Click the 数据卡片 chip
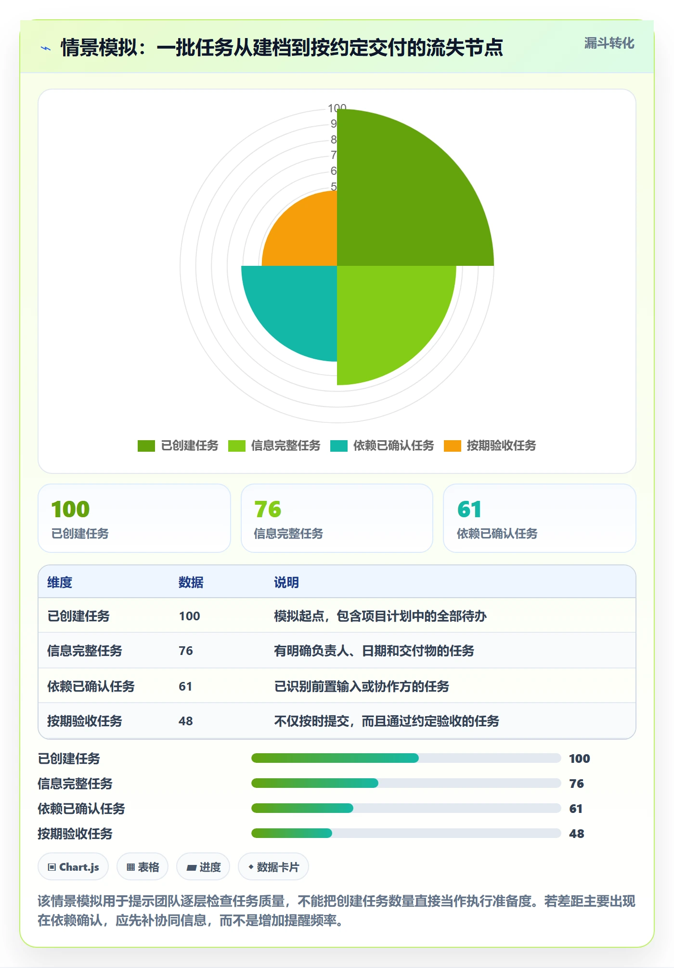This screenshot has height=968, width=674. point(273,867)
